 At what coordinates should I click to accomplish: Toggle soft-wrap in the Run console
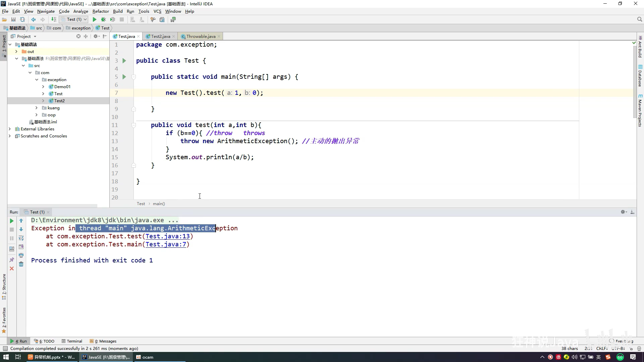click(21, 238)
